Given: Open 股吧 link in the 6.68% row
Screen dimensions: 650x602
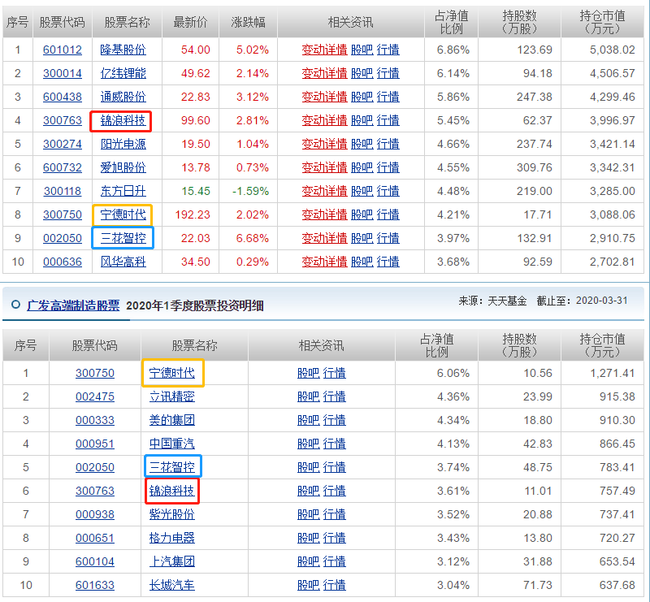Looking at the screenshot, I should pos(362,238).
